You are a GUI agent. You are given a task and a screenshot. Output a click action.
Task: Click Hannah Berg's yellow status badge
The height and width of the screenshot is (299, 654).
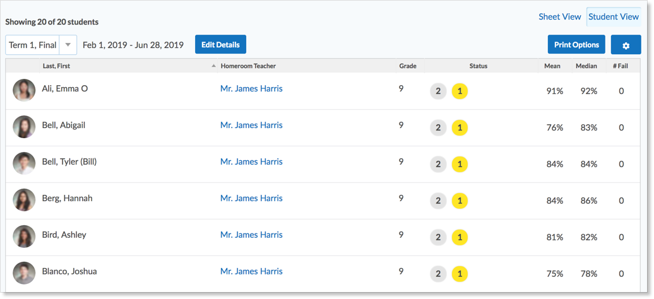[460, 201]
